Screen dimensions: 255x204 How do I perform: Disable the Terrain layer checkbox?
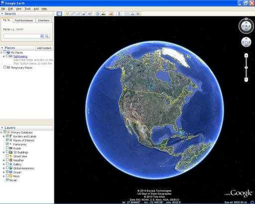pyautogui.click(x=7, y=180)
